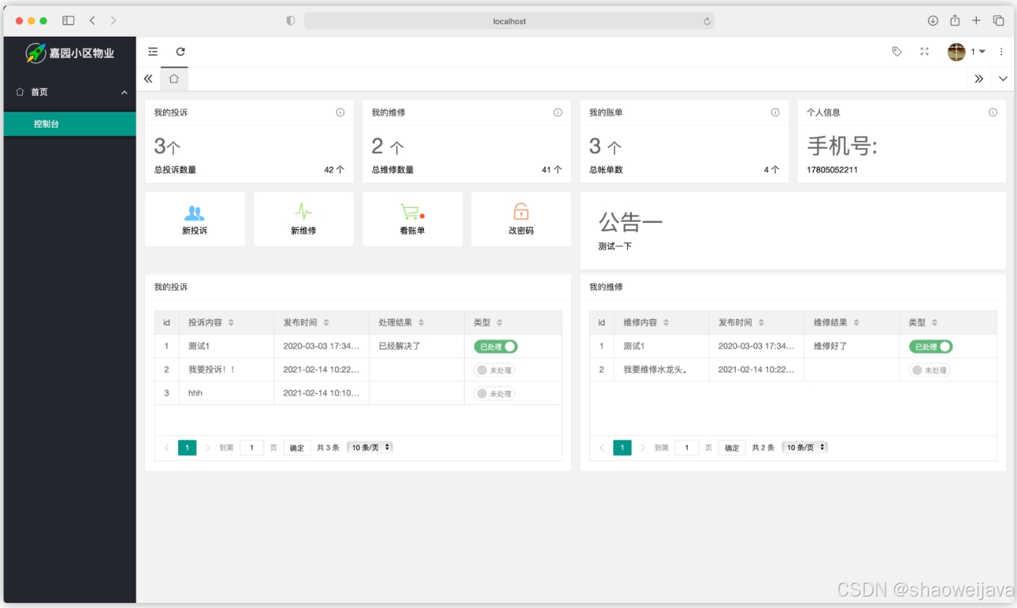Click info icon on 个人信息 card
1017x608 pixels.
[x=993, y=112]
